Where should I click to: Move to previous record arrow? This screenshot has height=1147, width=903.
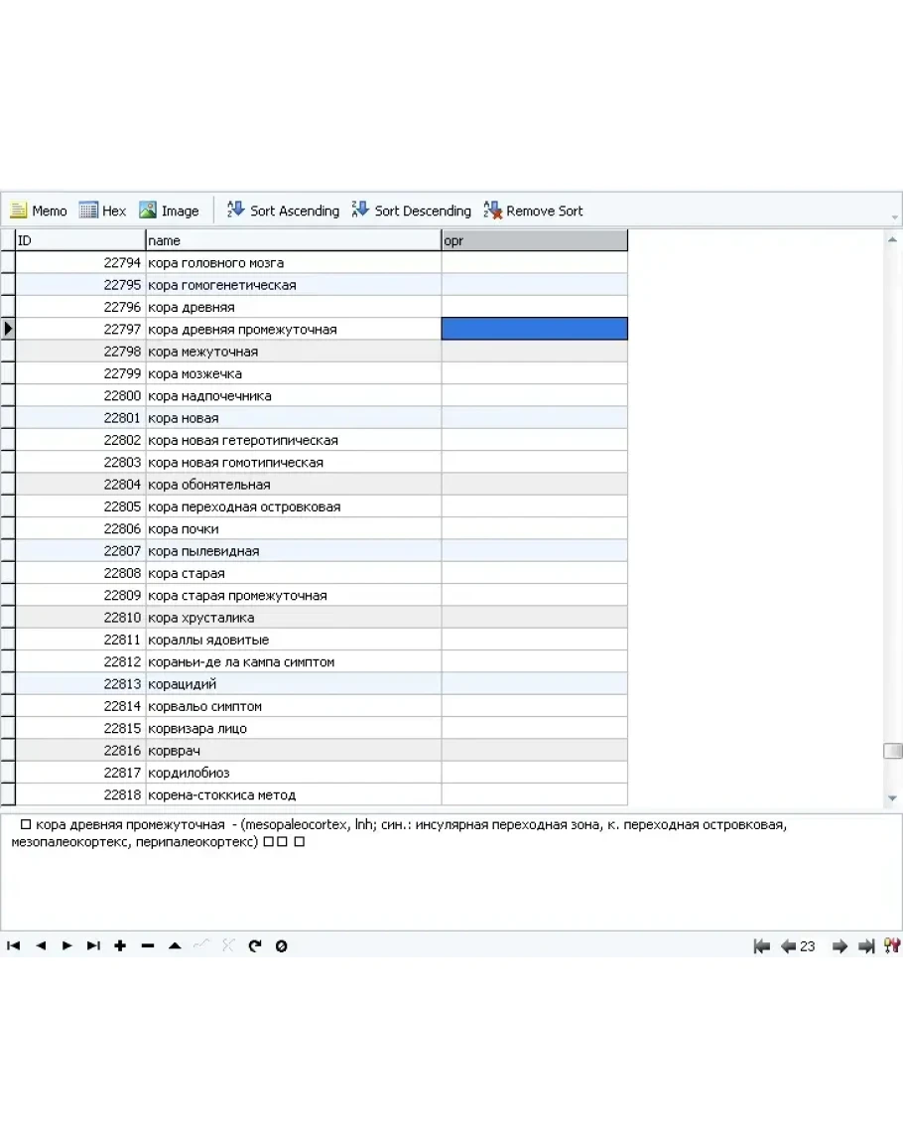click(41, 946)
